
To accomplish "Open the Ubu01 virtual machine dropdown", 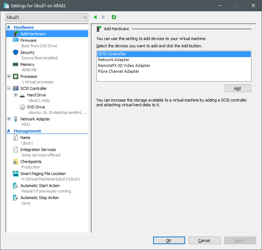I will [x=47, y=17].
